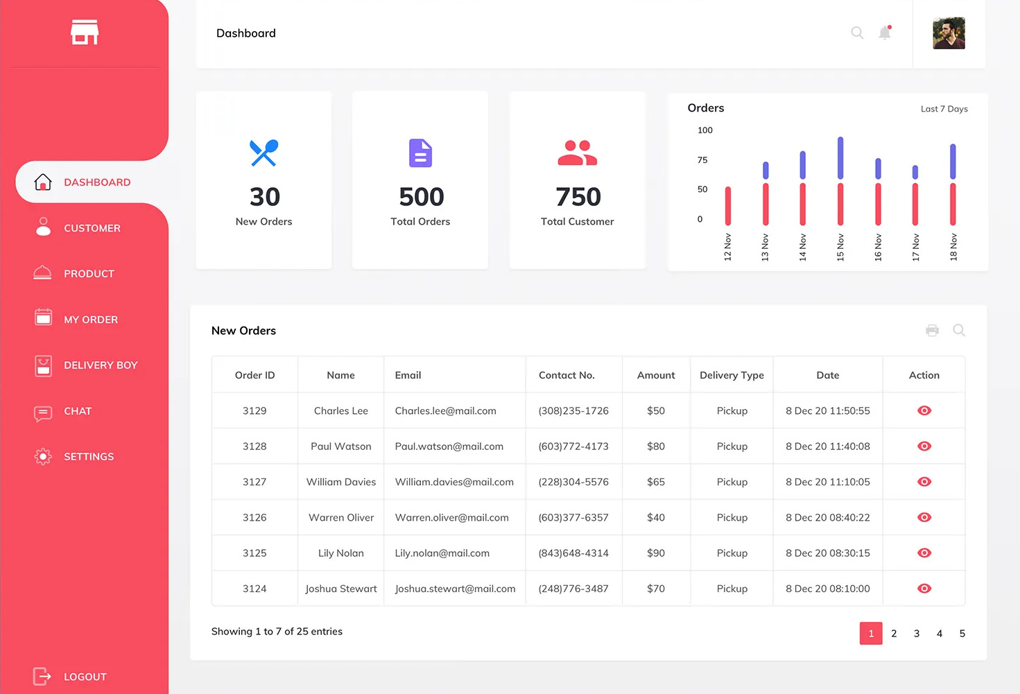Go to page 2 of orders
The height and width of the screenshot is (694, 1020).
pos(894,634)
